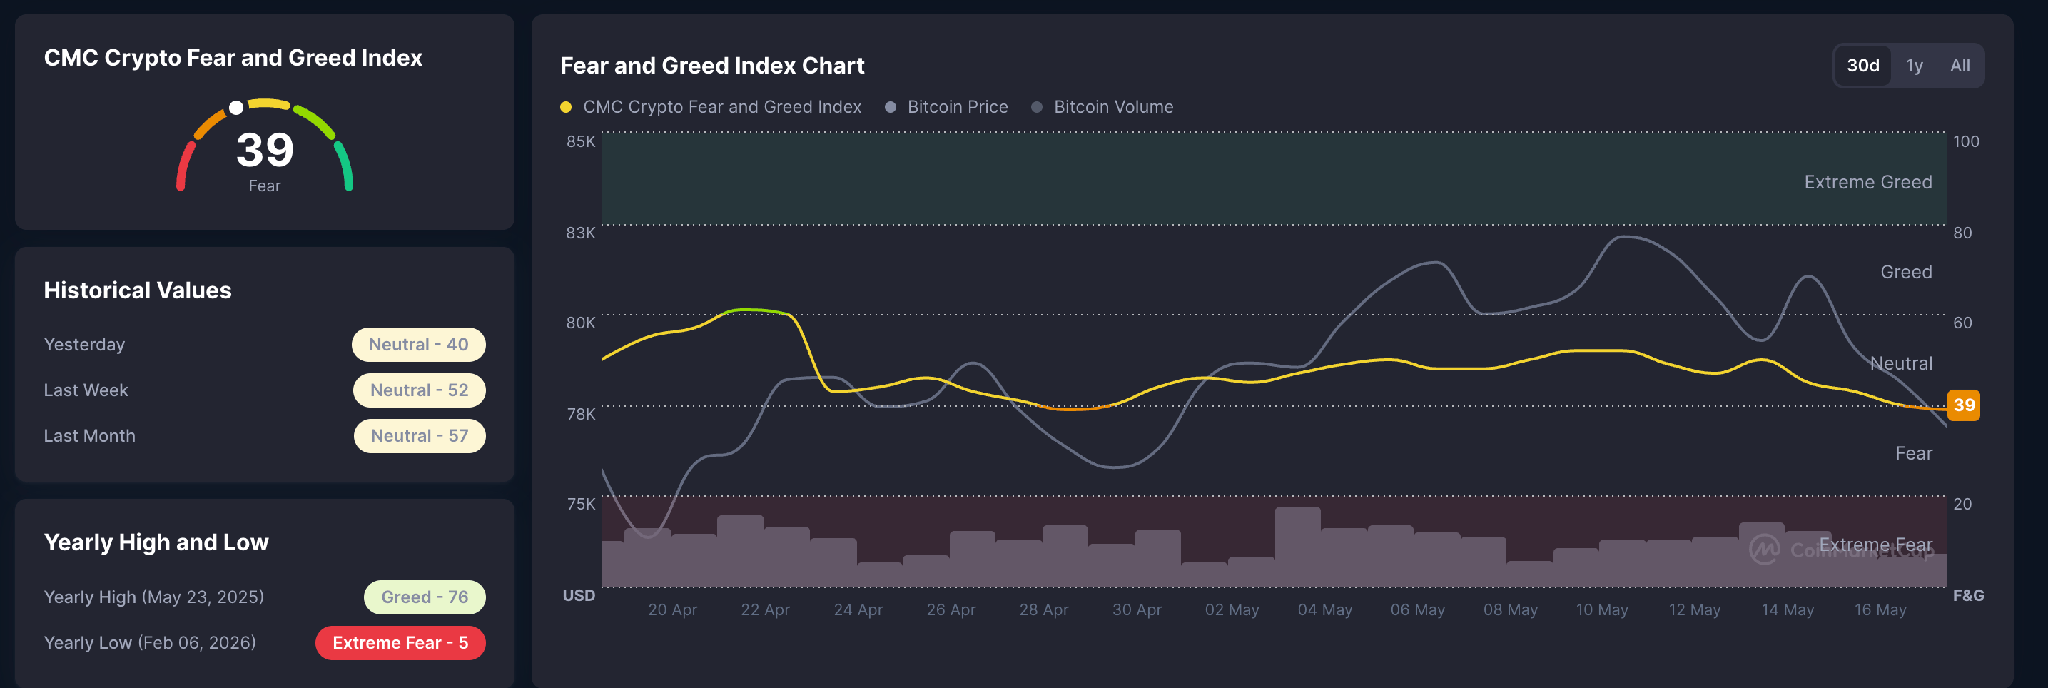This screenshot has height=688, width=2048.
Task: Click the Historical Values heading
Action: point(138,290)
